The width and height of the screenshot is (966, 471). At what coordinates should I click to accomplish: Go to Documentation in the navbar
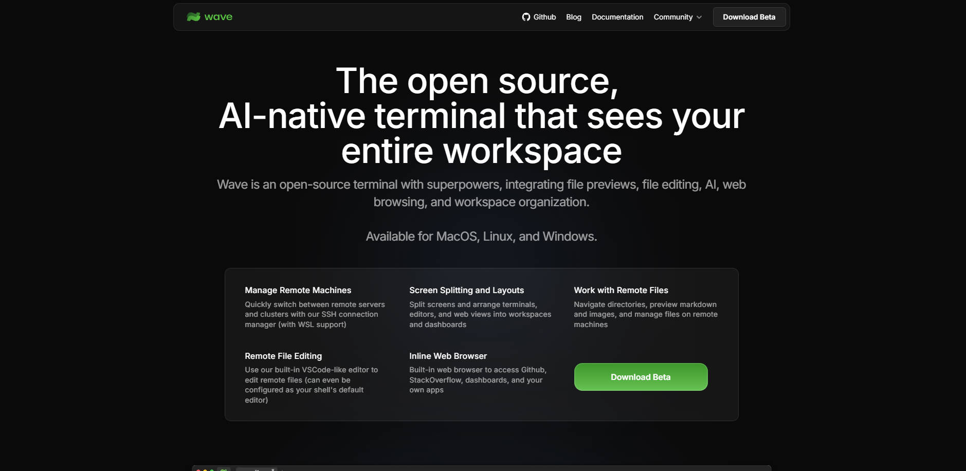(x=617, y=17)
